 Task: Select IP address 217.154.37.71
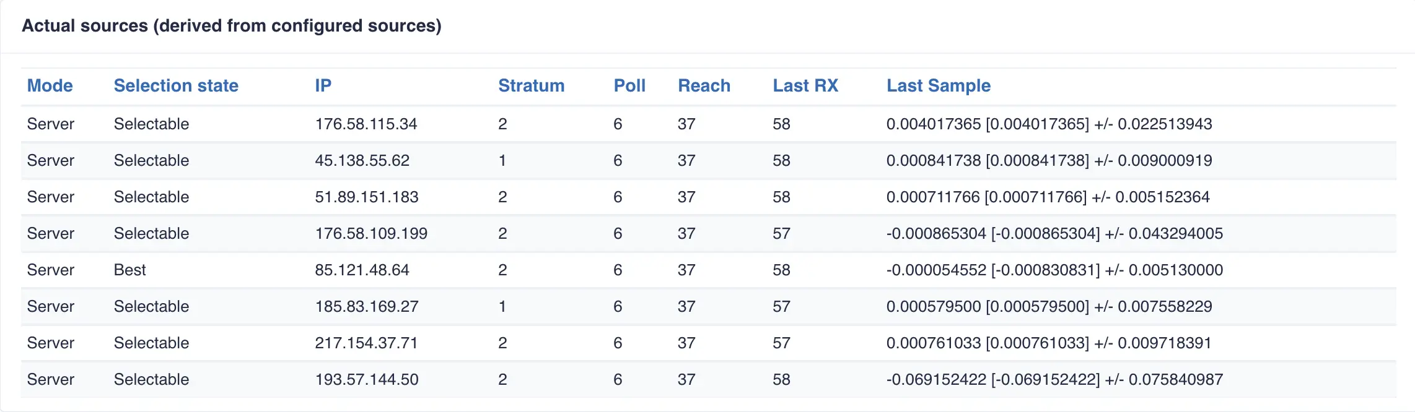[366, 343]
